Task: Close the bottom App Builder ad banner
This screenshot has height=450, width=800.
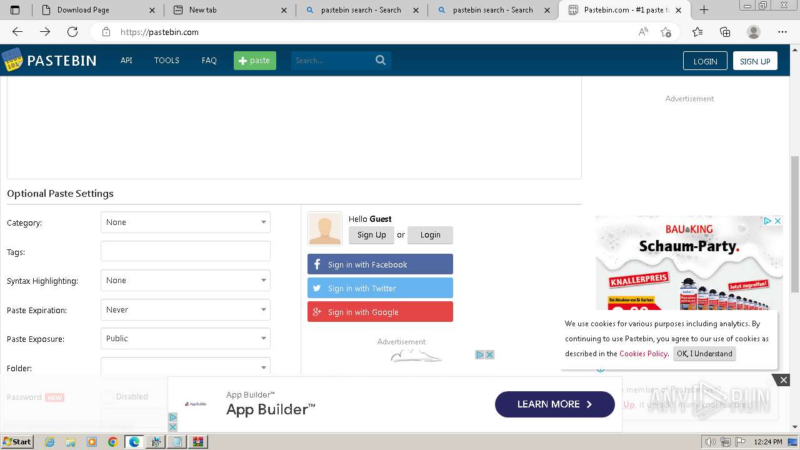Action: pyautogui.click(x=783, y=379)
